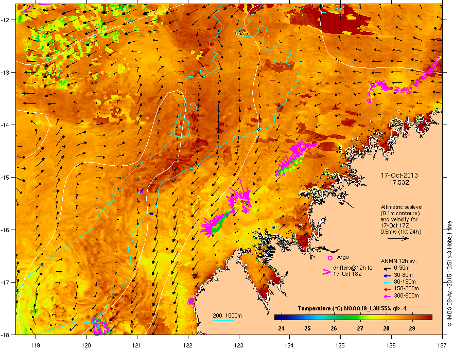
Task: Click the longitude axis label 126
Action: point(391,345)
